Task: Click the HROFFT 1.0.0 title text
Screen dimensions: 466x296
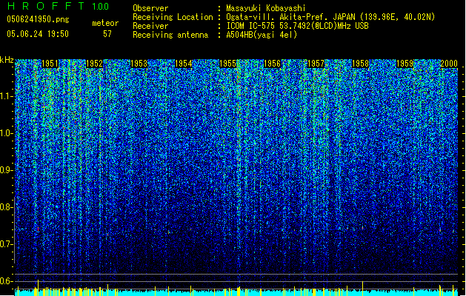Action: [x=58, y=6]
